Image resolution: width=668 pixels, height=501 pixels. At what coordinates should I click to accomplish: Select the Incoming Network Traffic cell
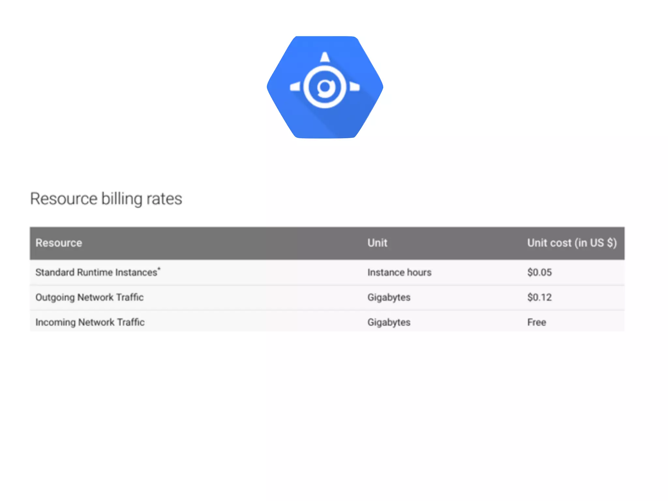point(90,322)
